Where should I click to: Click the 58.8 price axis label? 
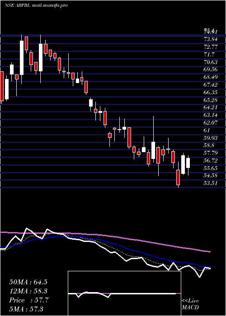coord(209,145)
